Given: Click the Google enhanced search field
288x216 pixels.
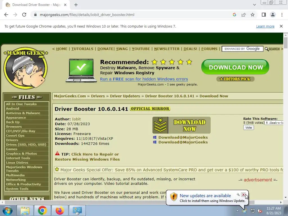Looking at the screenshot, I should [x=242, y=49].
